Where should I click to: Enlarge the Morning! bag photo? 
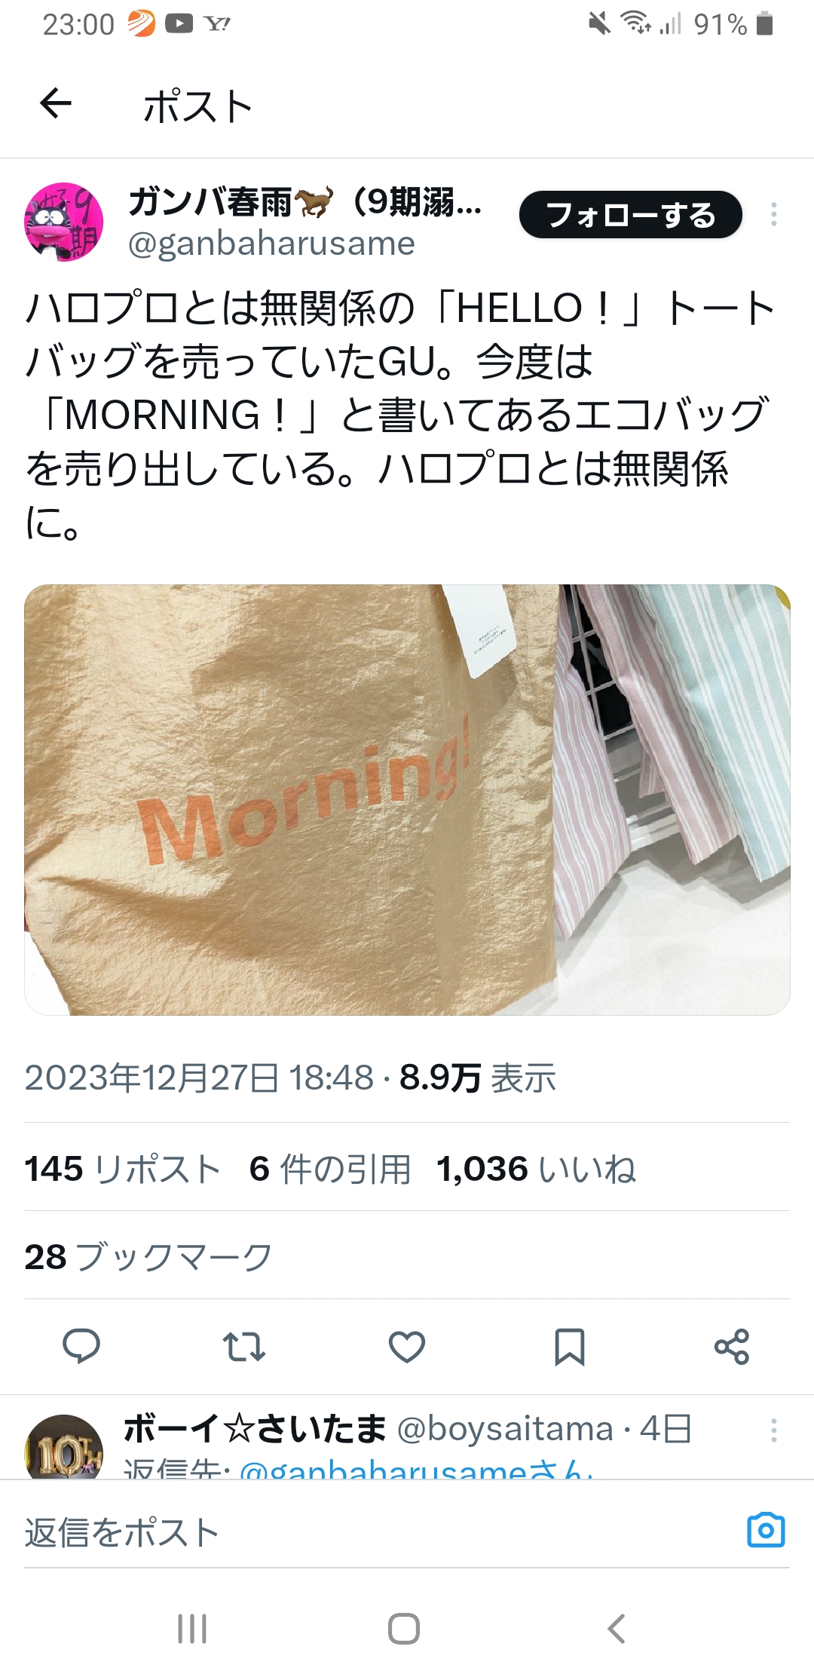pos(407,799)
